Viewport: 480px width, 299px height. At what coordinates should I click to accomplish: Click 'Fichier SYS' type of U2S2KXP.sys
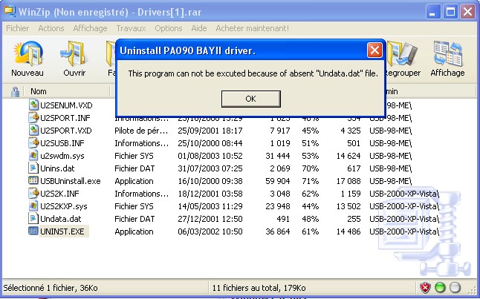tap(134, 206)
